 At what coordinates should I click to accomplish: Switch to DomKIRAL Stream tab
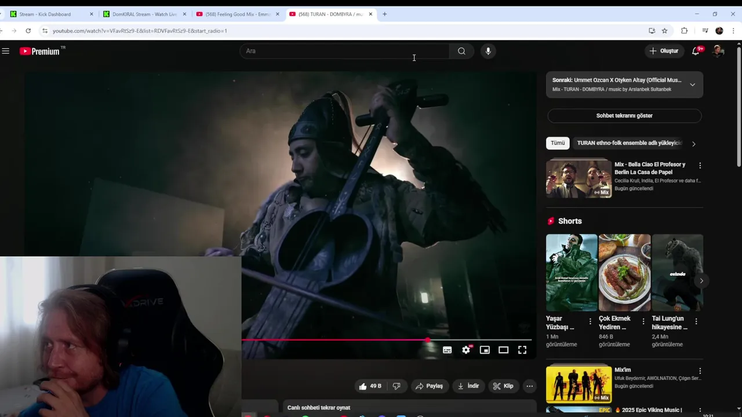coord(145,14)
